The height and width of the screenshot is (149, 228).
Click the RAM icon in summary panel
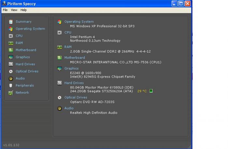point(60,47)
